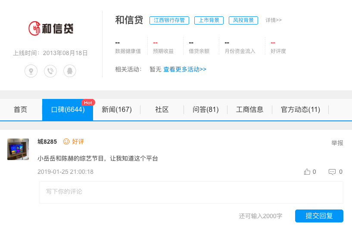Click the phone contact icon
The width and height of the screenshot is (352, 225).
click(x=50, y=71)
